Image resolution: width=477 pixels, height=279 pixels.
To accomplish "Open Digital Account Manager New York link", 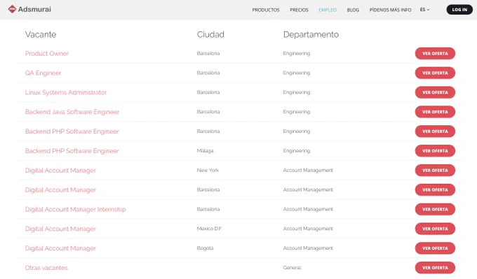I will [60, 171].
